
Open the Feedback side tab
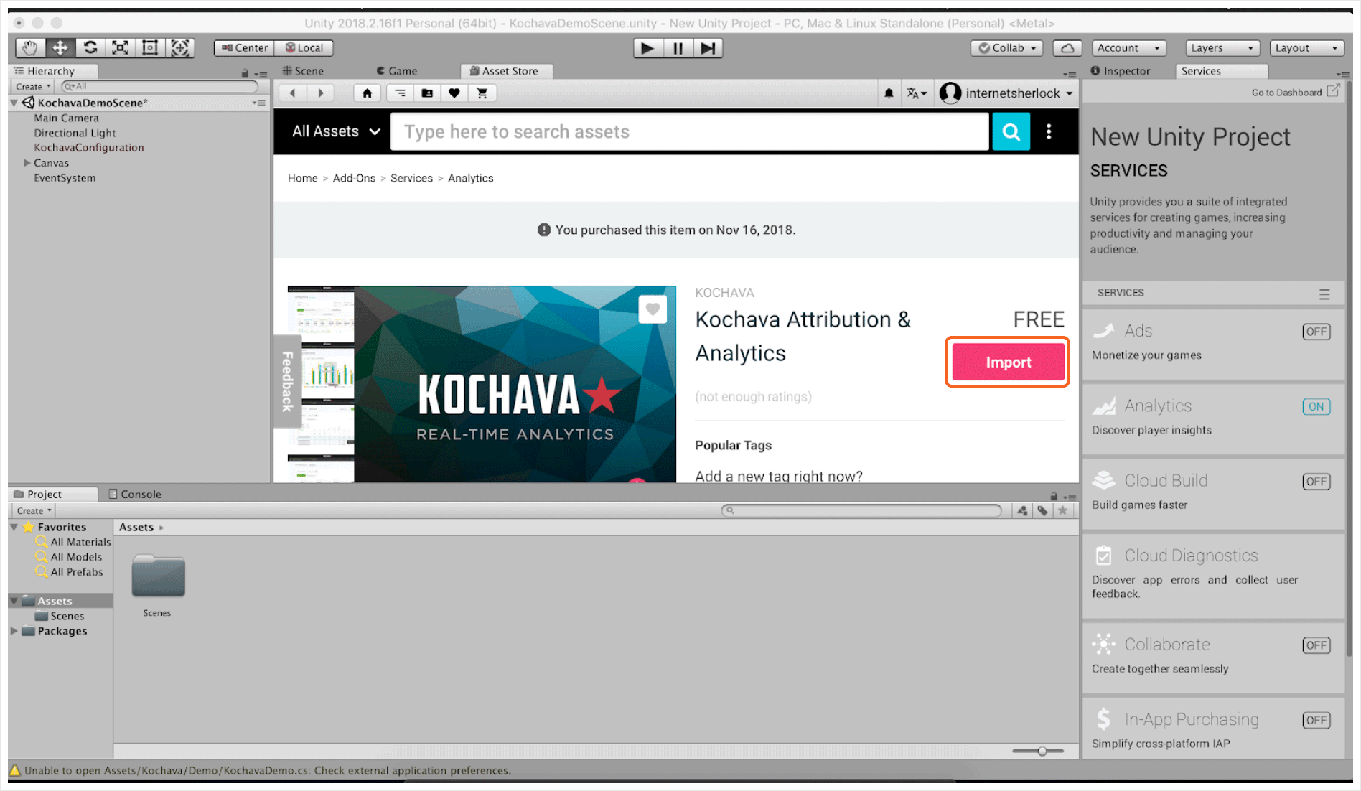click(x=287, y=381)
